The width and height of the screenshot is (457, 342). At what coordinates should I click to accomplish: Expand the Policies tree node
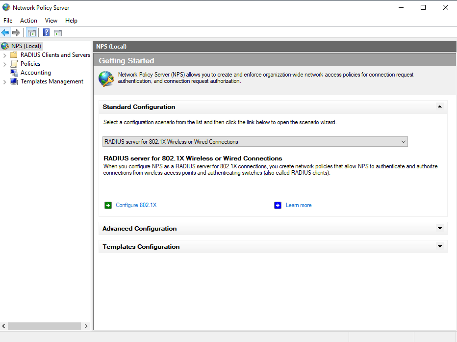[4, 64]
